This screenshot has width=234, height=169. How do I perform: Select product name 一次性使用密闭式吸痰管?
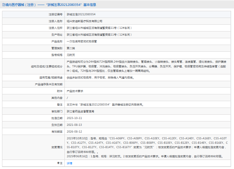(x=82, y=41)
